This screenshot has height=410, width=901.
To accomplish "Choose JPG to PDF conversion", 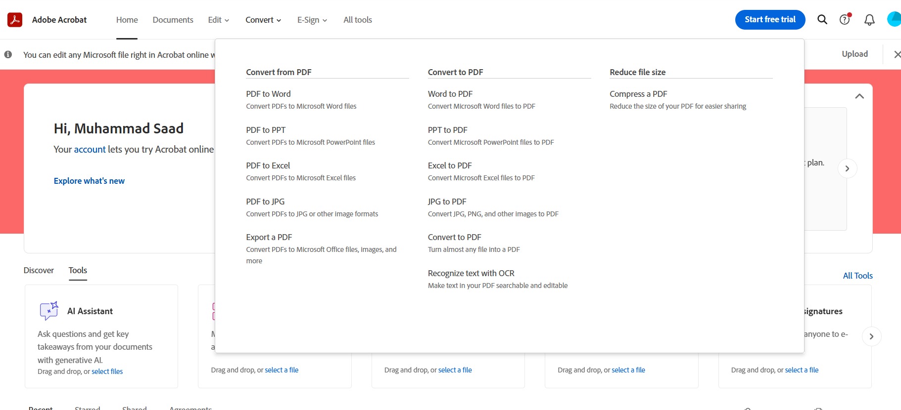I will coord(447,202).
